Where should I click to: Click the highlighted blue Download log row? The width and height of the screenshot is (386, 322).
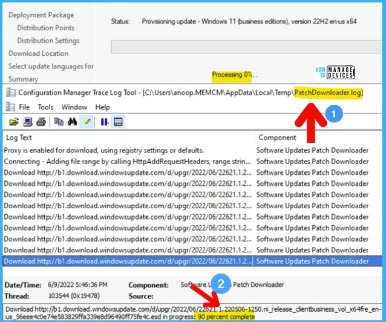coord(193,261)
